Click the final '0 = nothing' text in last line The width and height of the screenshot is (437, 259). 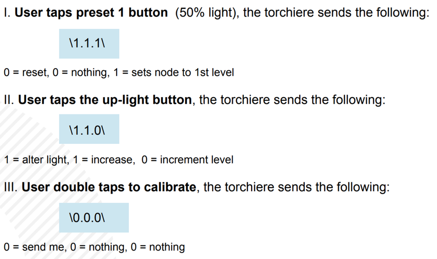158,247
